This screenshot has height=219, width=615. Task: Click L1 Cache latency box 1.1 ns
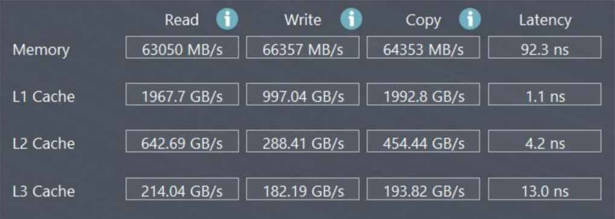[544, 94]
